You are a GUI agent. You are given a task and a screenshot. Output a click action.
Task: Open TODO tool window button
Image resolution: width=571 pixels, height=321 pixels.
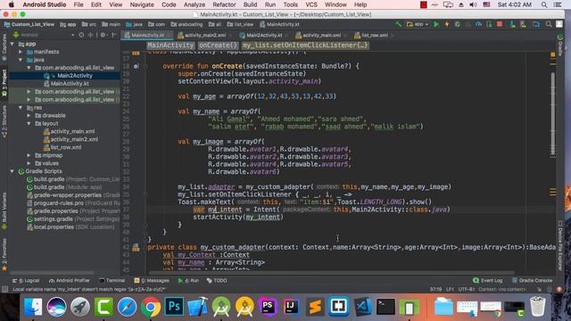217,281
